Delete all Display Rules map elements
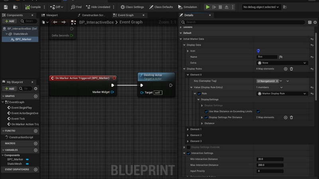This screenshot has width=319, height=179. click(x=291, y=69)
